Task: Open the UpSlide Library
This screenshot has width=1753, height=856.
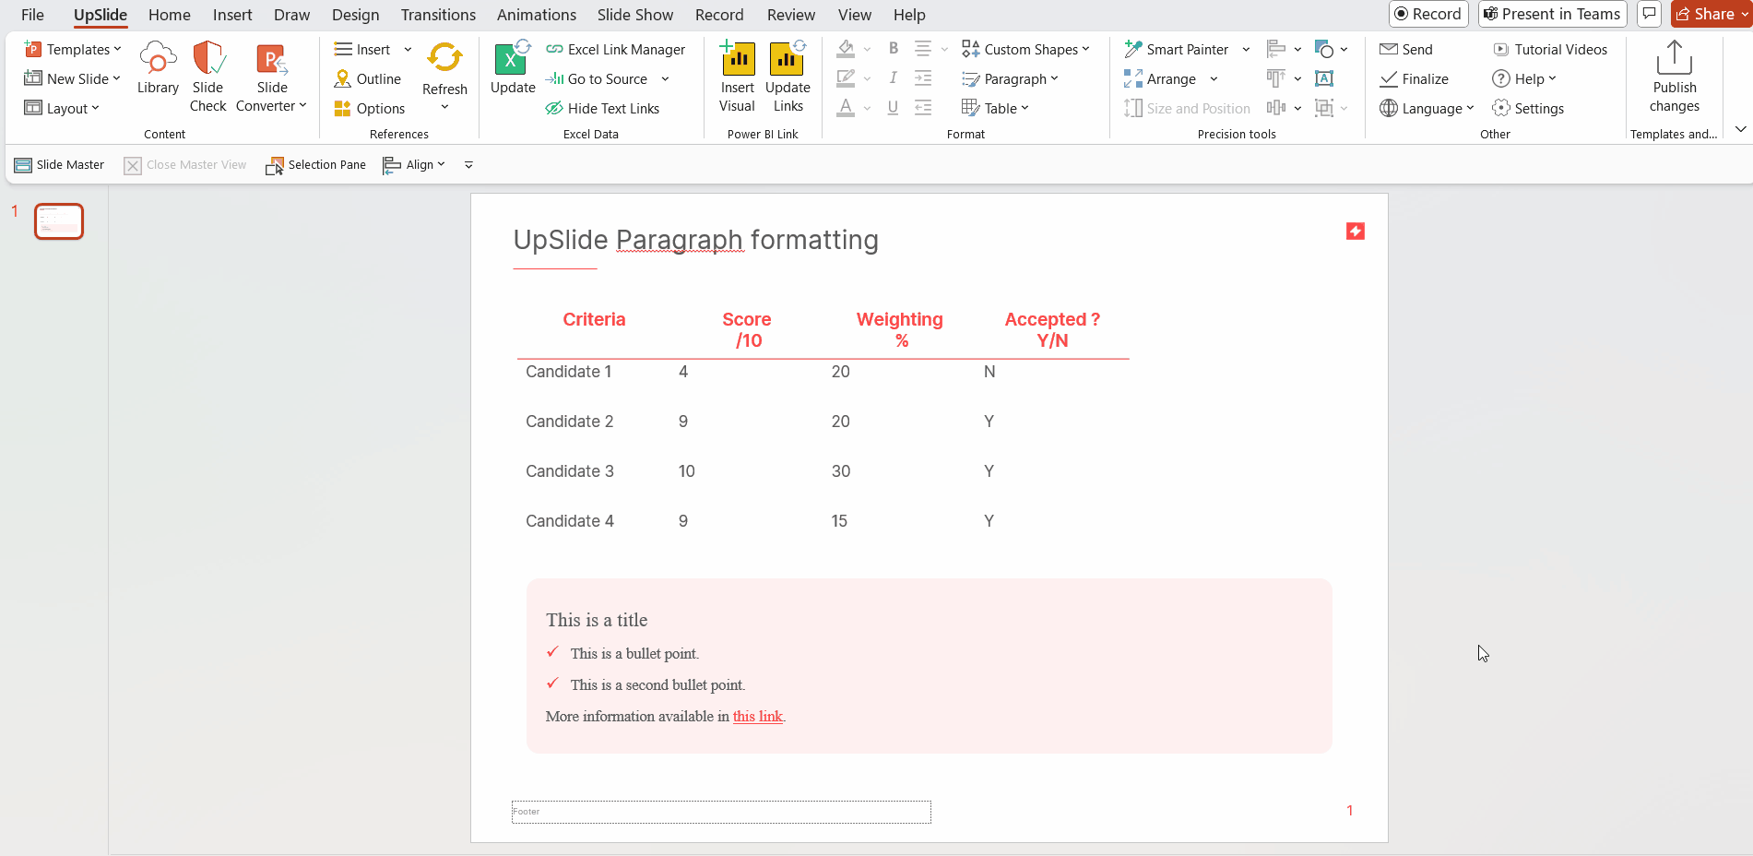Action: 157,74
